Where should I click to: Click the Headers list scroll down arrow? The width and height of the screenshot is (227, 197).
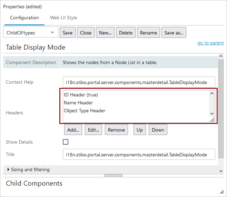[x=212, y=114]
